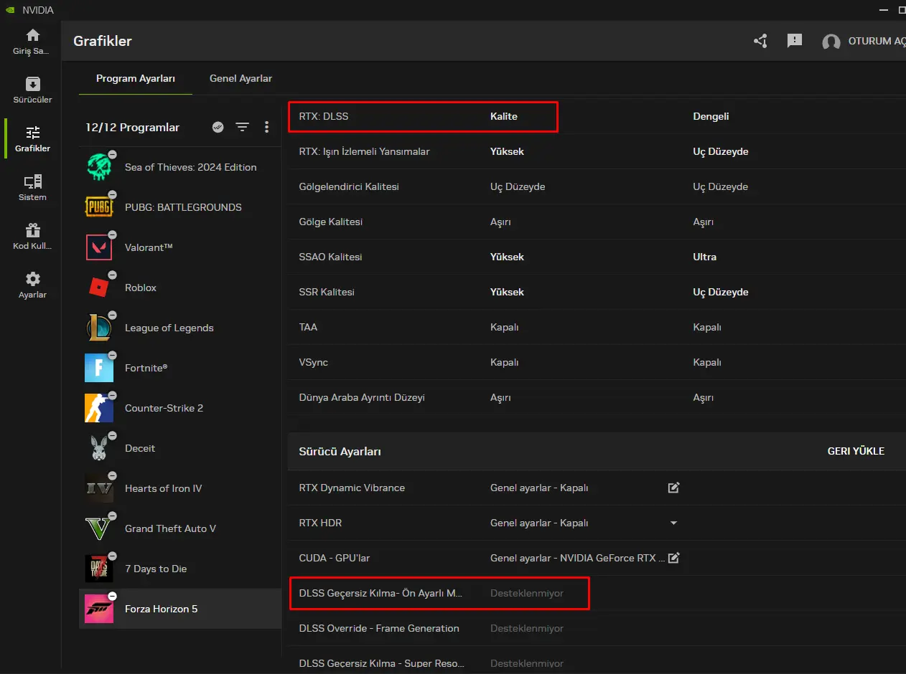Expand the RTX HDR dropdown arrow
This screenshot has height=674, width=906.
click(x=673, y=523)
